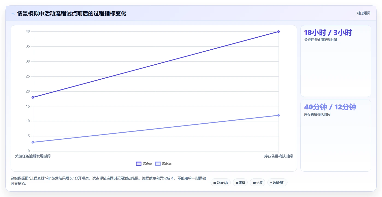Click the 数据卡片 tag chip
This screenshot has width=382, height=197.
point(277,183)
